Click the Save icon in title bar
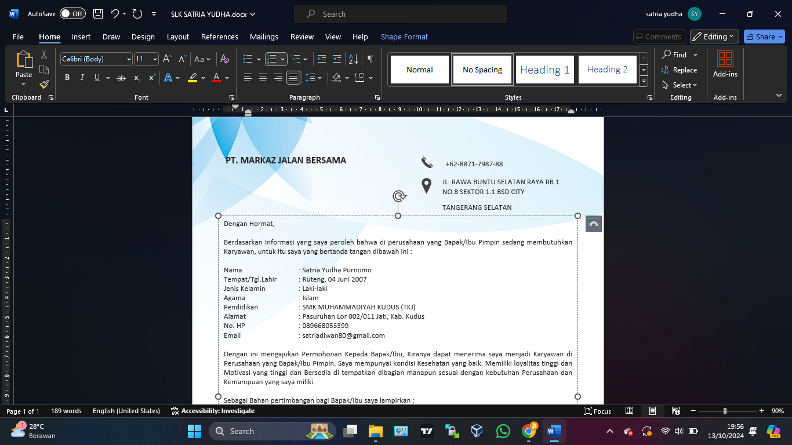This screenshot has height=445, width=792. click(98, 14)
